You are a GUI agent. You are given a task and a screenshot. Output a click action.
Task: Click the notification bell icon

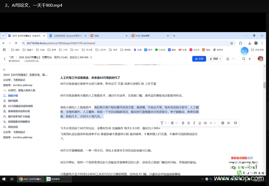click(x=228, y=59)
